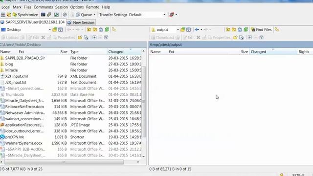Open the terminal console icon
313x176 pixels.
[43, 15]
